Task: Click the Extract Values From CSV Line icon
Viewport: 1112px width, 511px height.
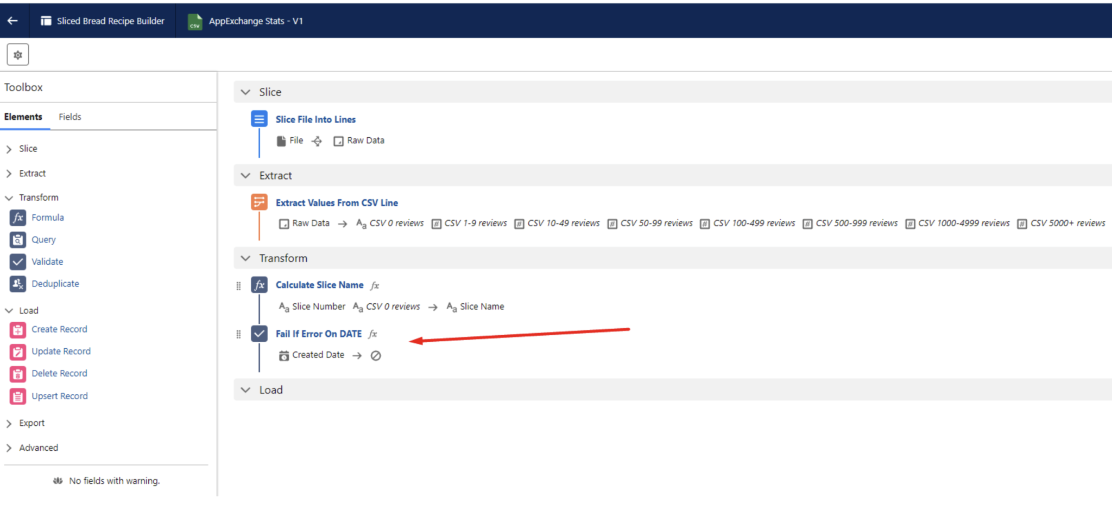Action: point(259,201)
